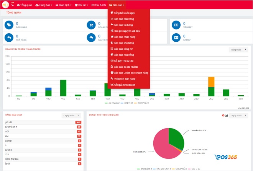
Task: Select Phân tích bán hàng
Action: (x=129, y=79)
